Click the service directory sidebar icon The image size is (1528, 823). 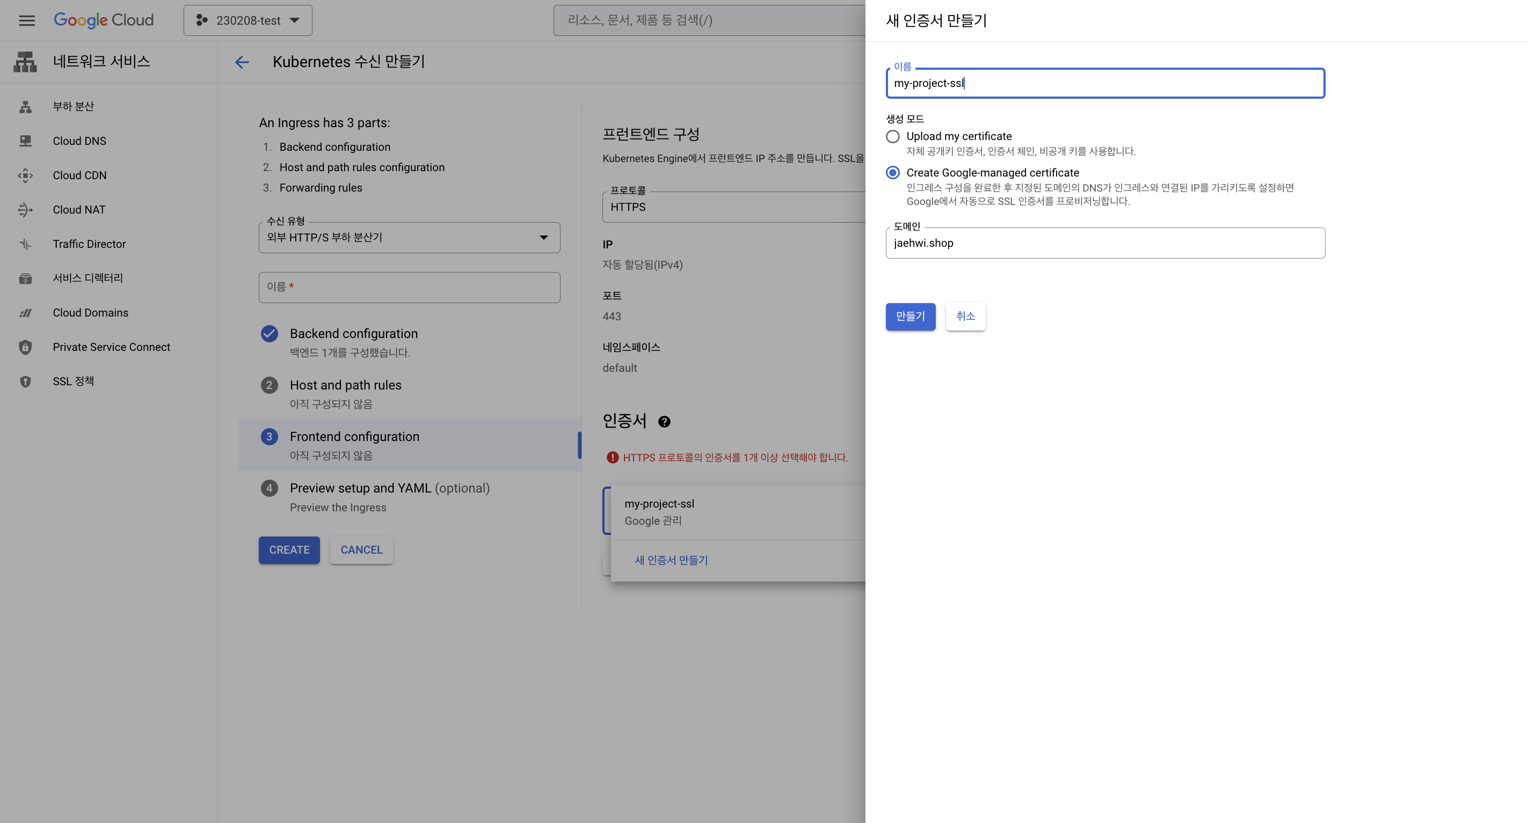click(25, 278)
